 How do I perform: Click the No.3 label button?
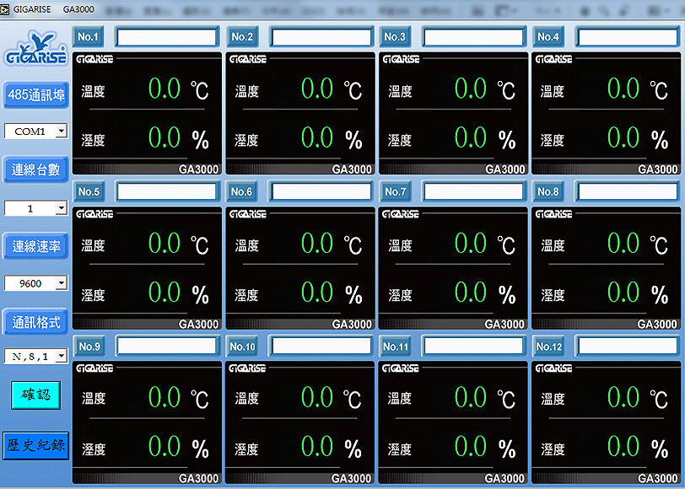395,37
